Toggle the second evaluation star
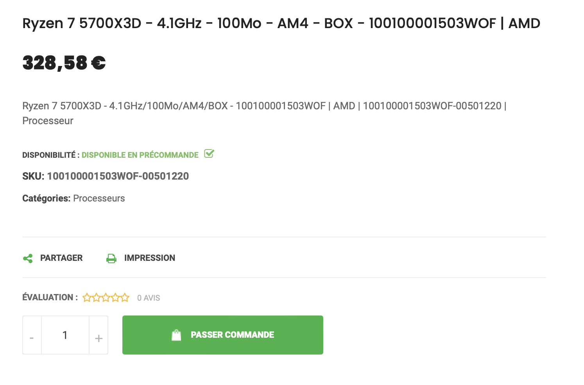Viewport: 584px width, 385px height. pos(96,298)
